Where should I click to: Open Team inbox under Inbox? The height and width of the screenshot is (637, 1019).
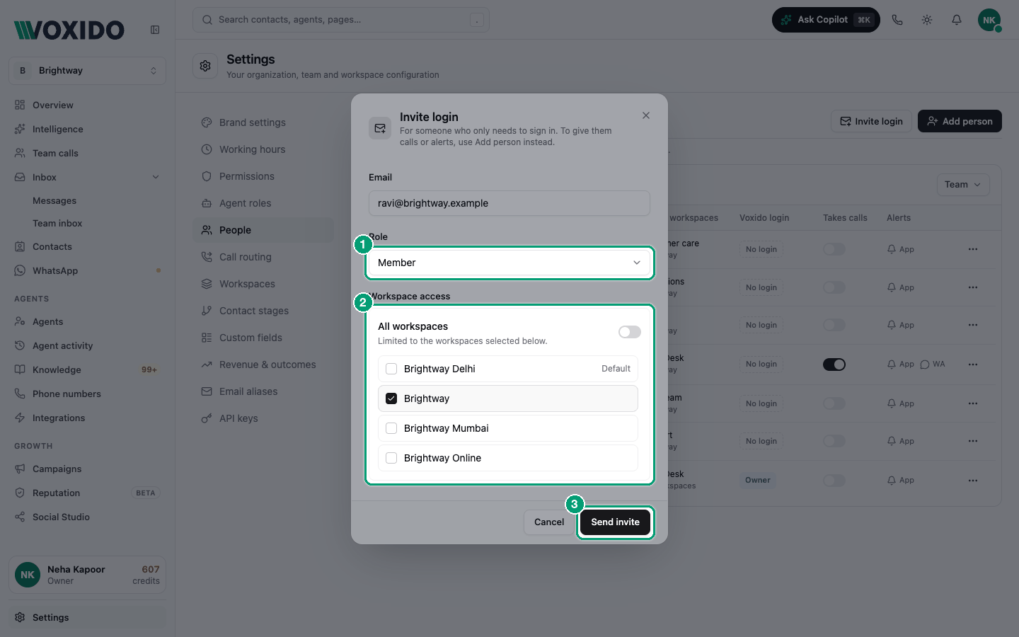pos(57,224)
